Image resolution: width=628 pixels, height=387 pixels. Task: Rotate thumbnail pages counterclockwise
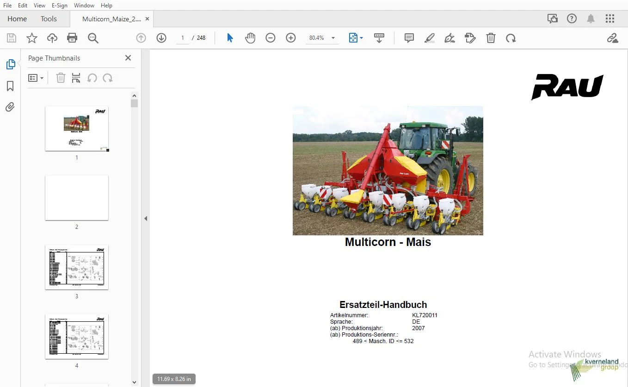(92, 78)
